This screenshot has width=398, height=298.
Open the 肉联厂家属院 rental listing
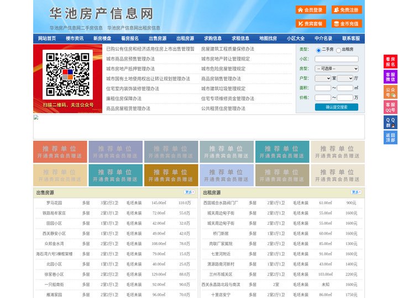coord(221,244)
